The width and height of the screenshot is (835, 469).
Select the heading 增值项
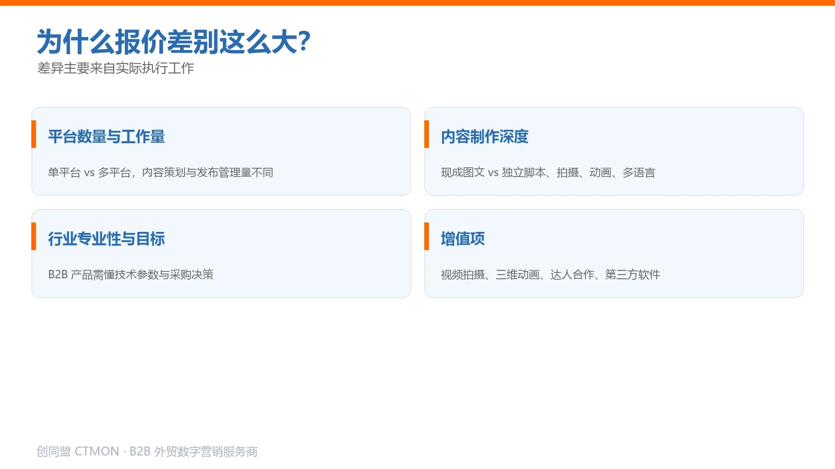pyautogui.click(x=463, y=239)
